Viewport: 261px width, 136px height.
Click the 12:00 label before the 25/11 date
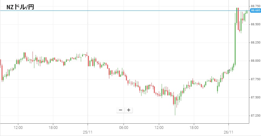pyautogui.click(x=18, y=127)
